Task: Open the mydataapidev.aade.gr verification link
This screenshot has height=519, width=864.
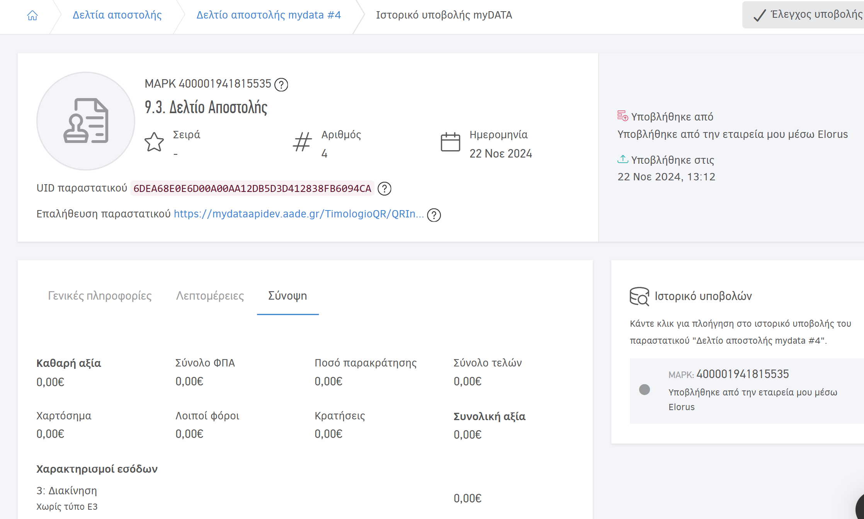Action: pos(299,214)
